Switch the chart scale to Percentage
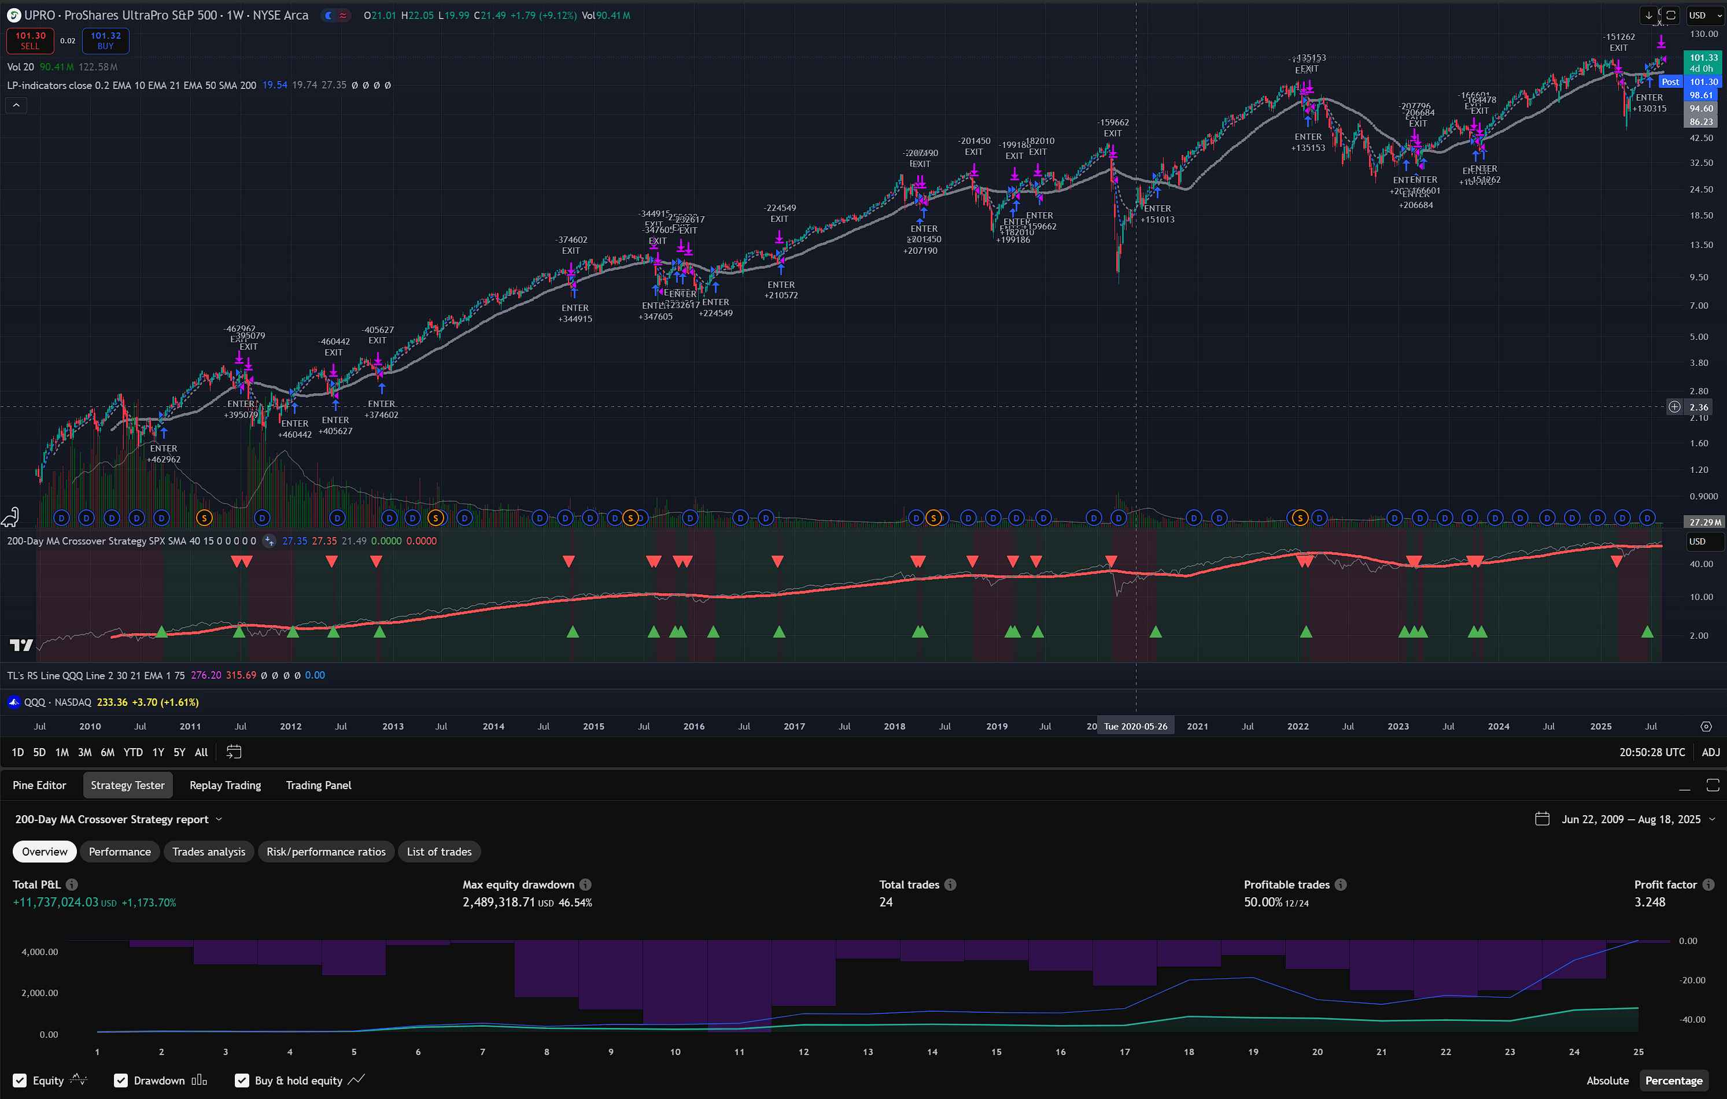Image resolution: width=1727 pixels, height=1099 pixels. 1673,1081
